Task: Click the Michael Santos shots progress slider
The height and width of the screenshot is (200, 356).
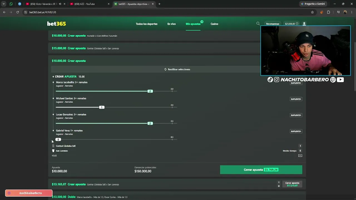Action: [x=116, y=107]
